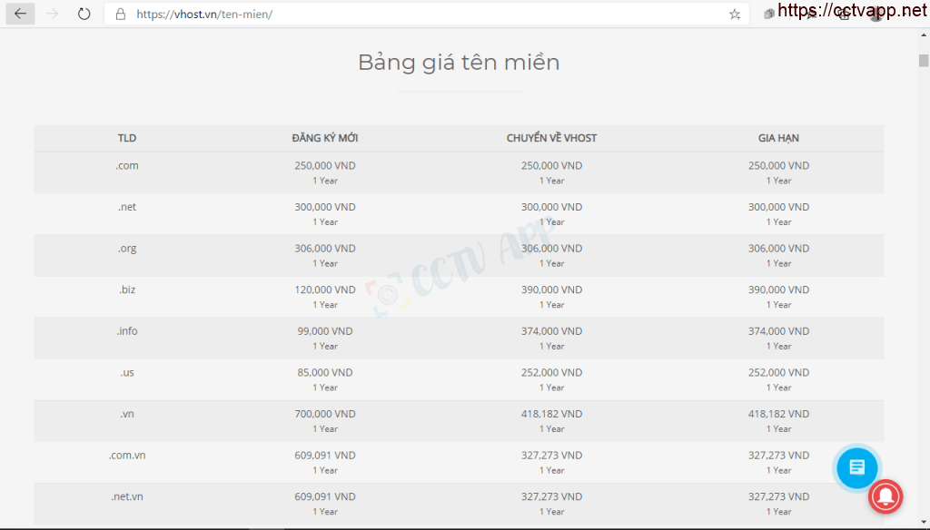
Task: Bookmark page with the star icon
Action: (734, 15)
